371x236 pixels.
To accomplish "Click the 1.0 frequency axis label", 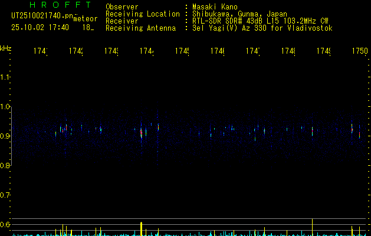I will [5, 107].
